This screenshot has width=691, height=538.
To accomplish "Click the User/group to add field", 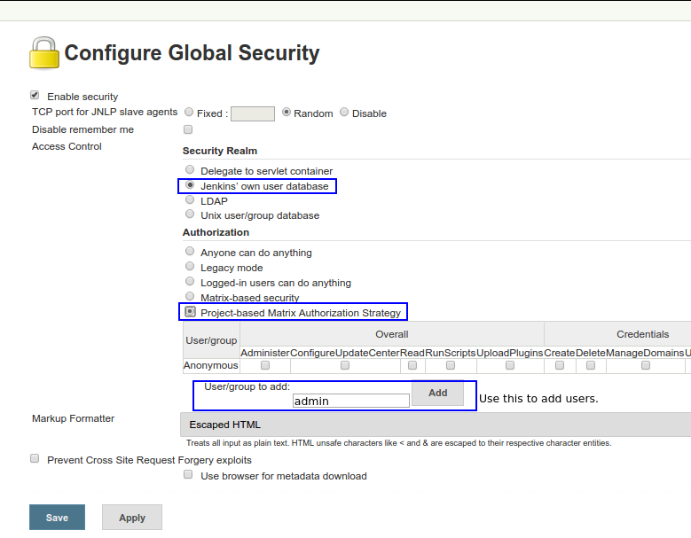I will [351, 401].
